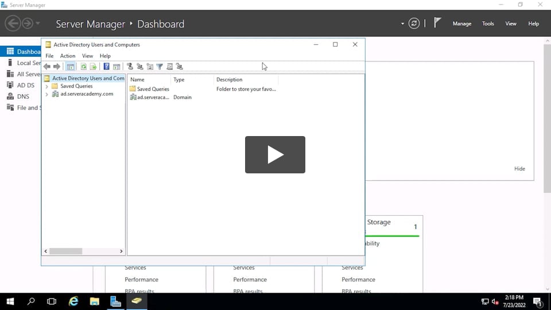Open Help via the blue question mark icon
The image size is (551, 310).
click(x=106, y=67)
